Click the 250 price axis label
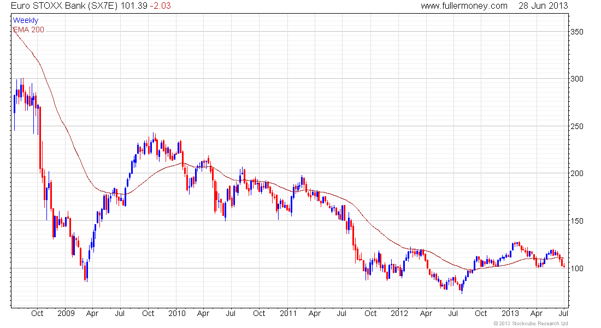Image resolution: width=601 pixels, height=328 pixels. (576, 126)
